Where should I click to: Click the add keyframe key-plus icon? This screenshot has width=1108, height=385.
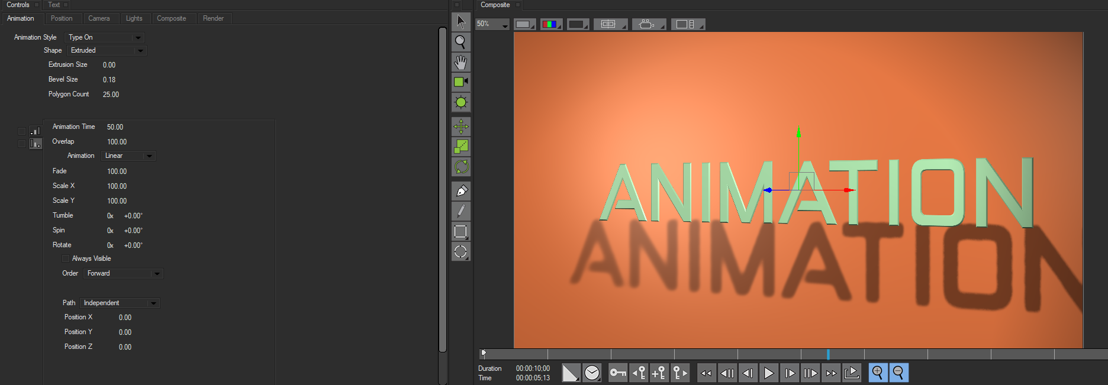[659, 373]
